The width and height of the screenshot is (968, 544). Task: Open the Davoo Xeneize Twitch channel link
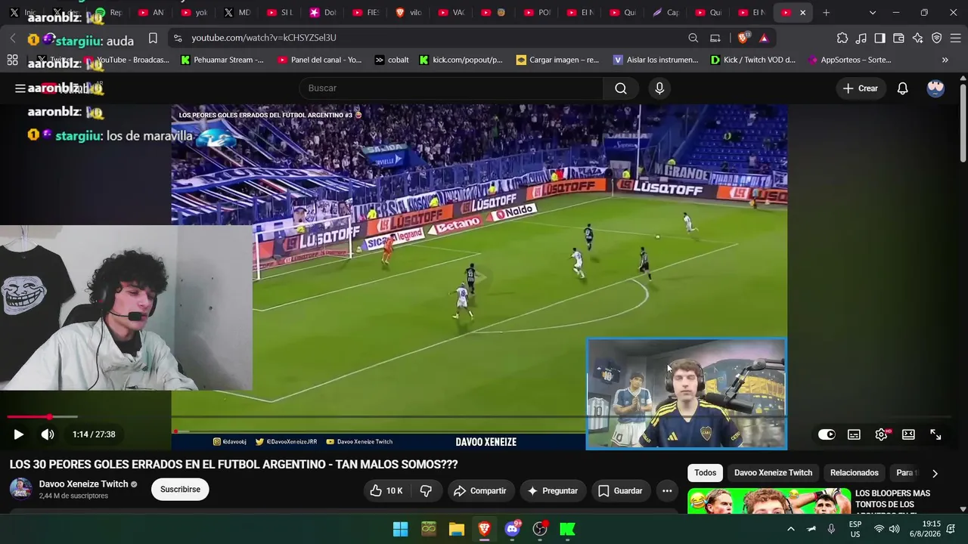point(83,484)
